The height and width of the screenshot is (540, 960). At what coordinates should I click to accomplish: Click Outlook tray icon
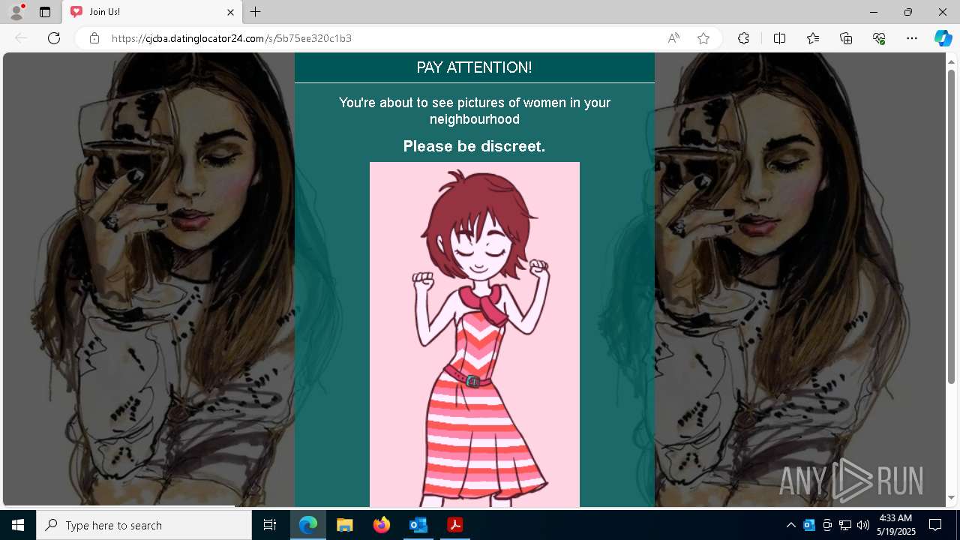coord(809,525)
